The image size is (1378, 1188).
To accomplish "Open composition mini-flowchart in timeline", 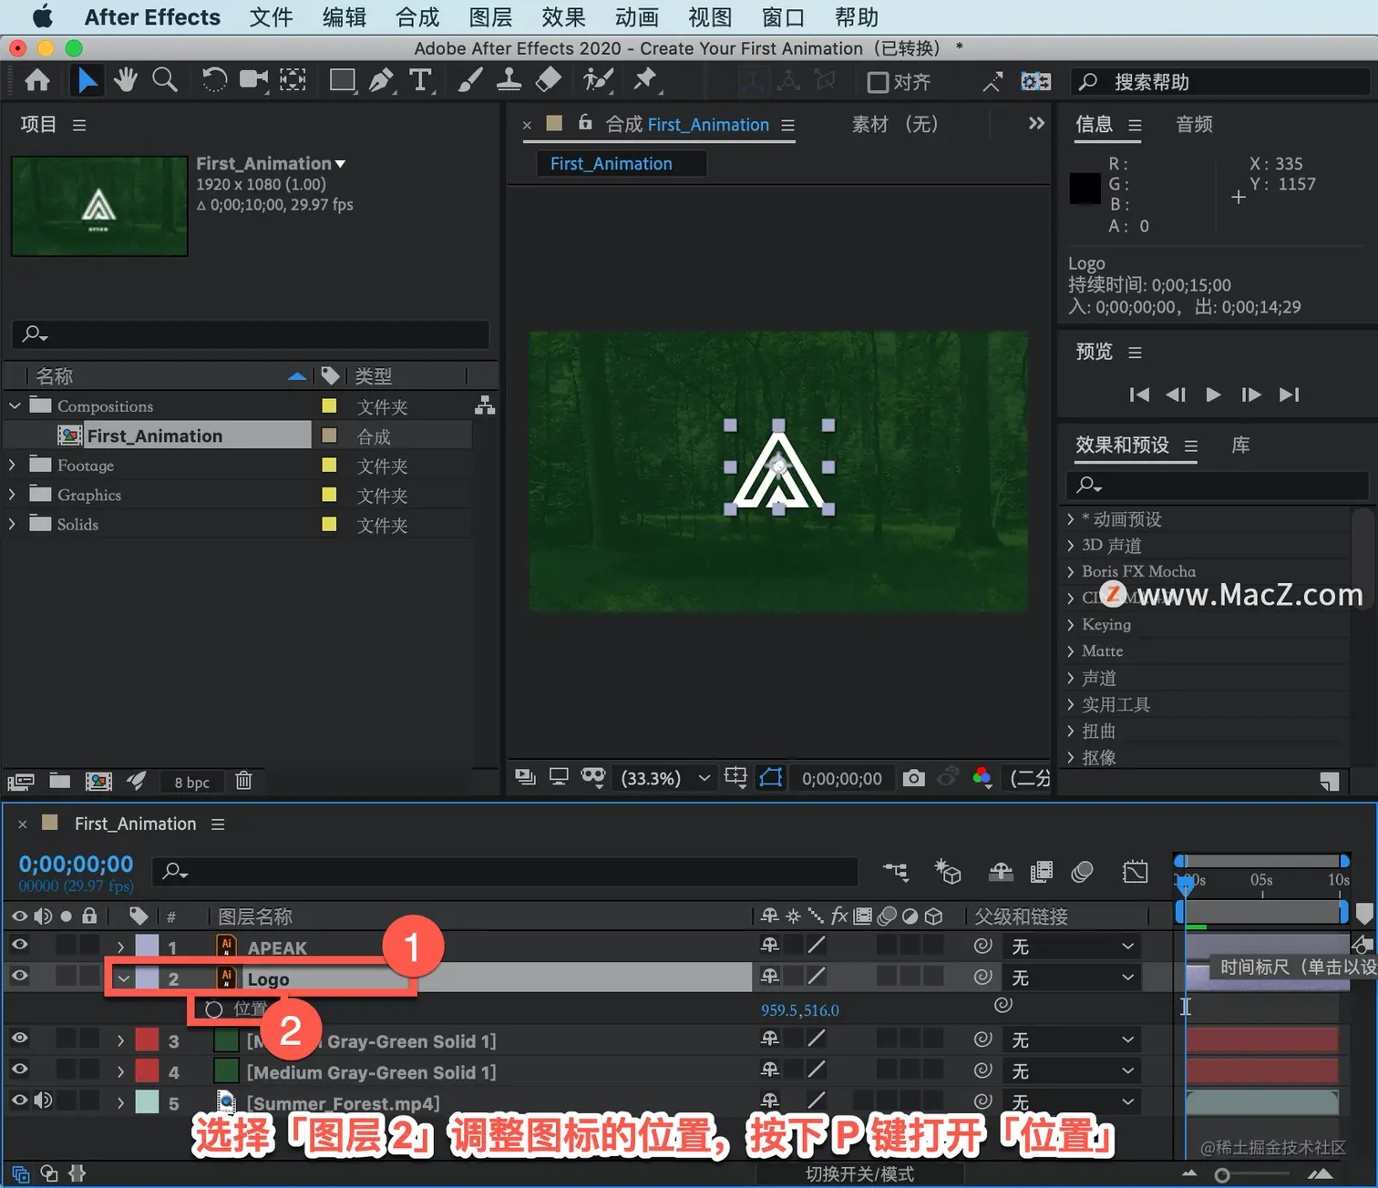I will tap(896, 872).
